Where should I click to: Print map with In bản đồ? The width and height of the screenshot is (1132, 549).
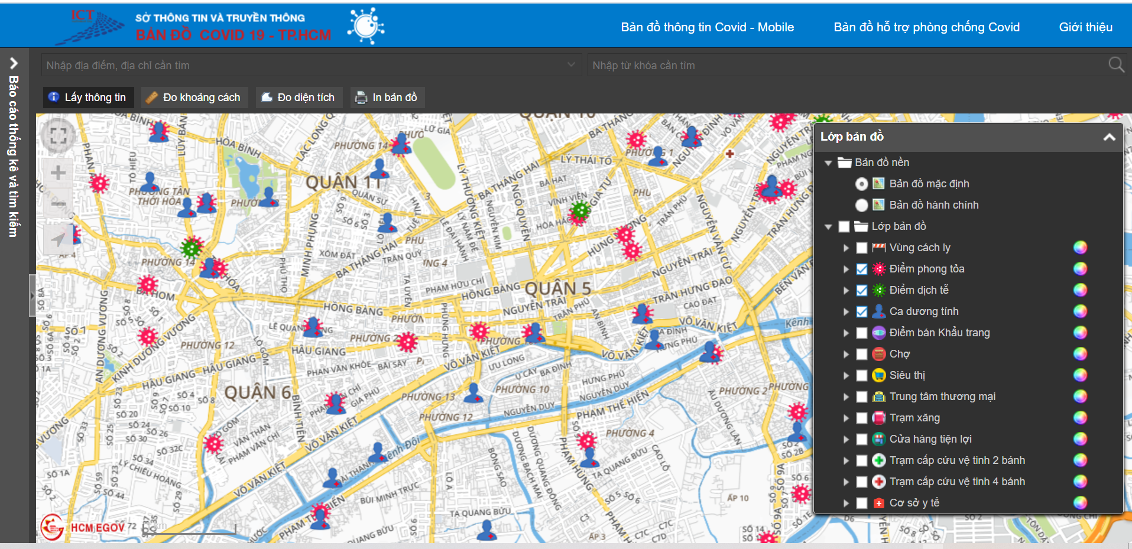point(387,98)
